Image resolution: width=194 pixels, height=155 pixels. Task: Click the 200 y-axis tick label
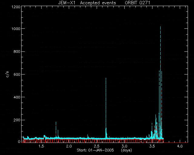coord(17,120)
